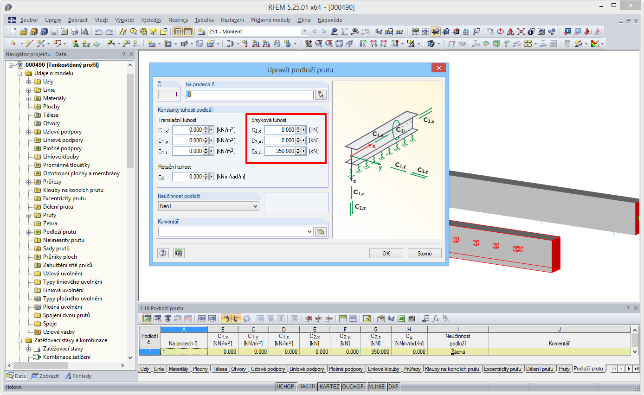Click the view in Y direction icon
This screenshot has height=395, width=644.
pos(373,44)
